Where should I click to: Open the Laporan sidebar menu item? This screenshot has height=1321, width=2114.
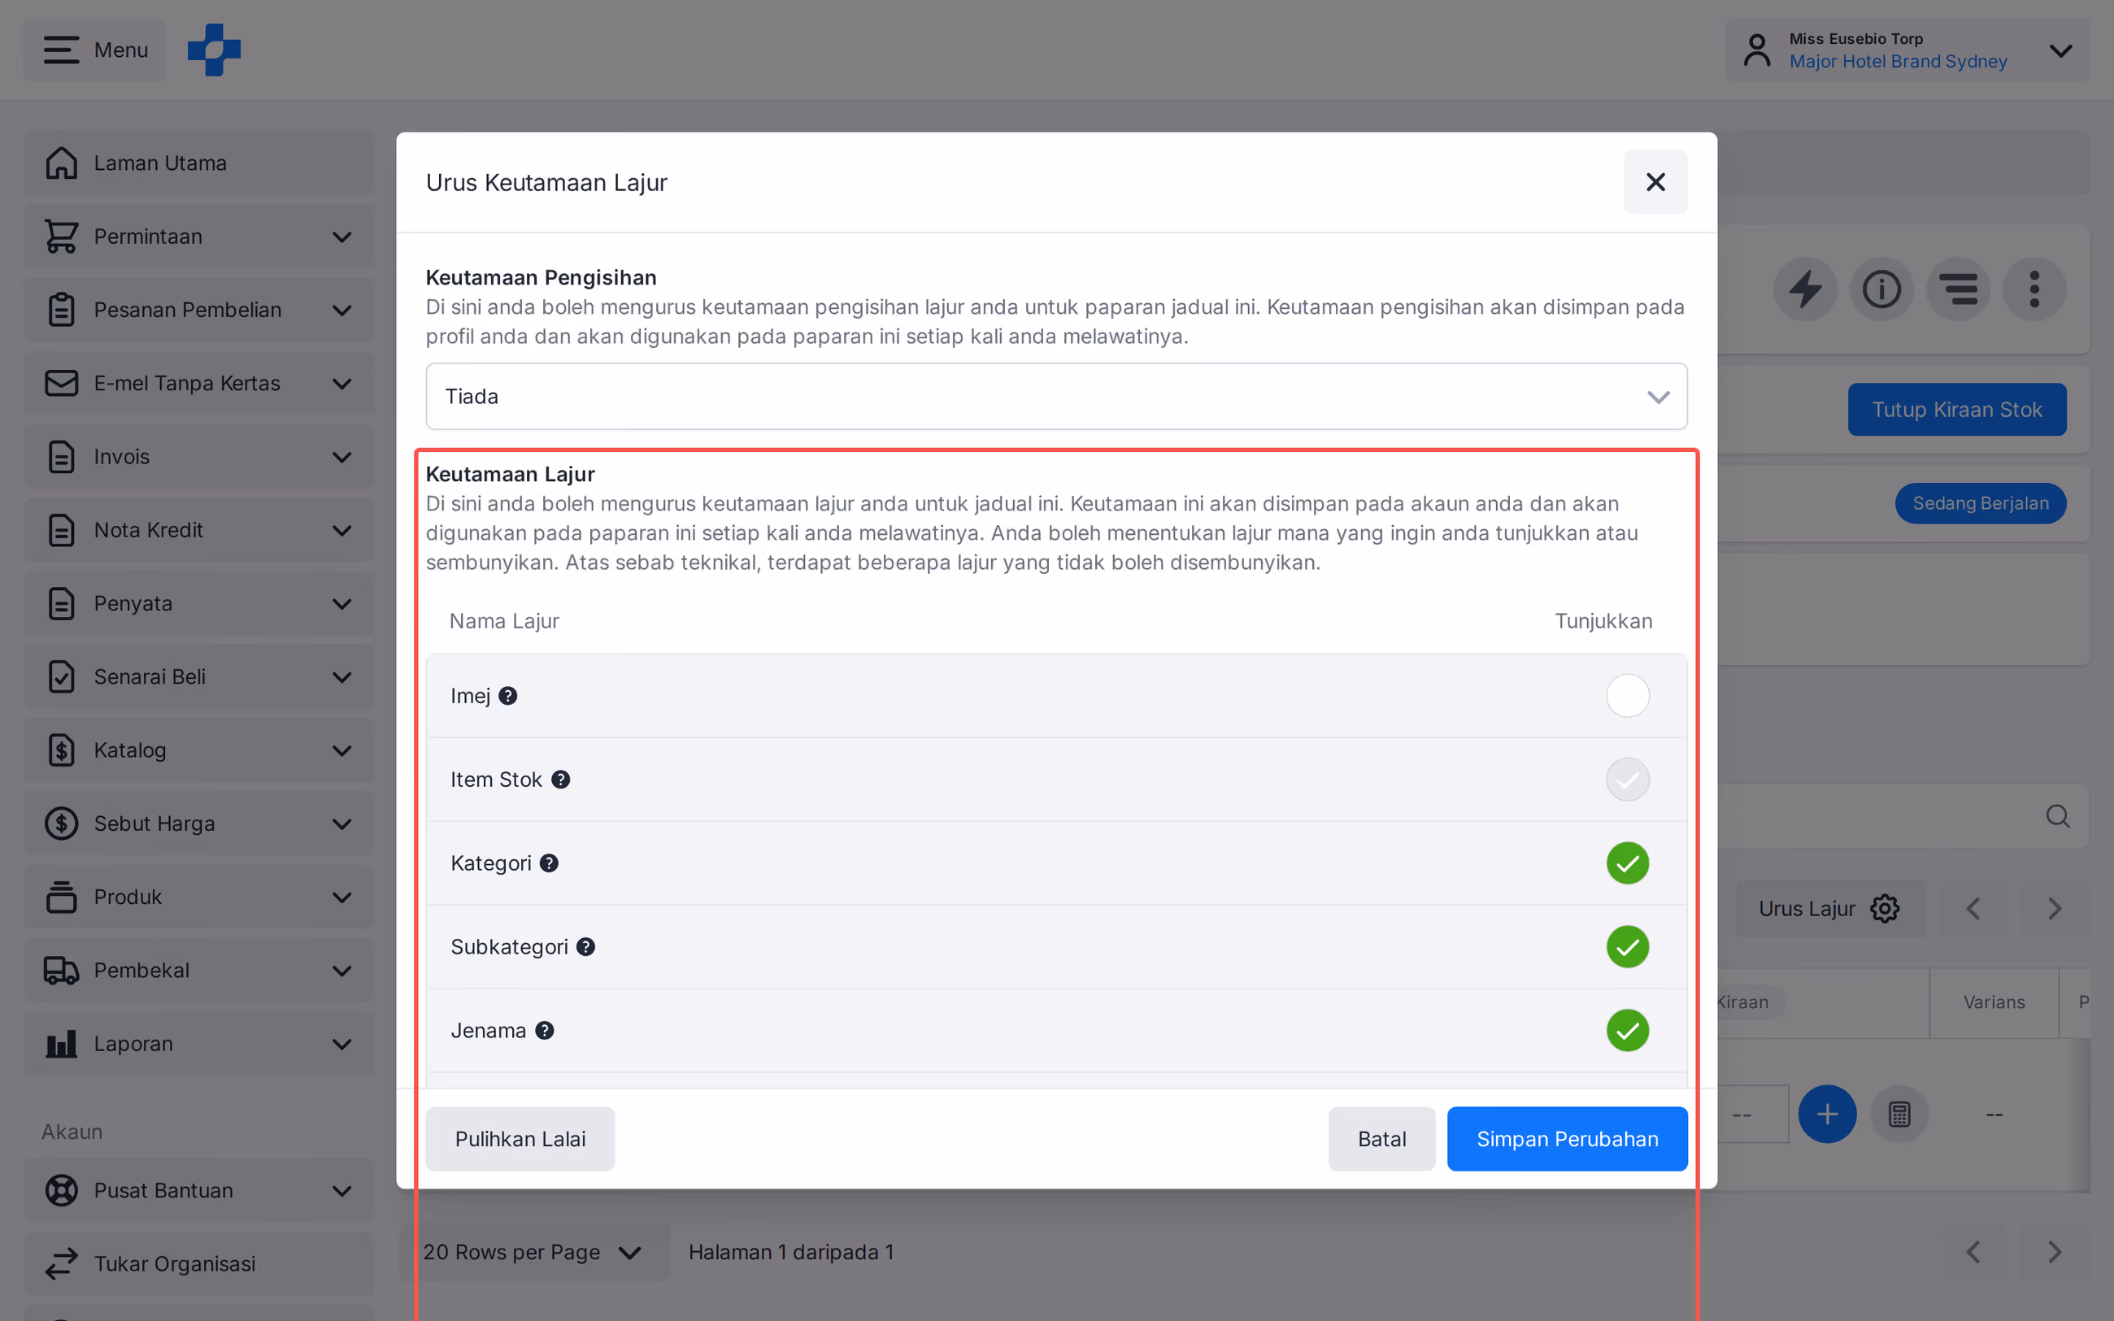[x=198, y=1044]
